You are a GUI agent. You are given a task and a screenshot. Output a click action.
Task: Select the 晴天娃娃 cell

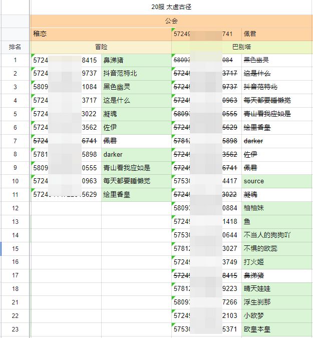[x=277, y=289]
